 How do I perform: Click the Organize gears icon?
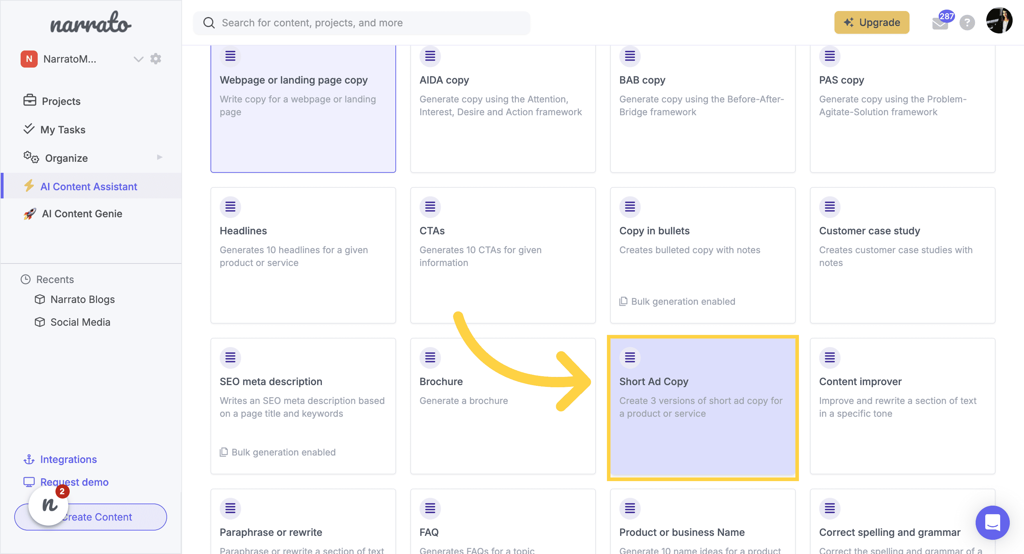point(31,157)
